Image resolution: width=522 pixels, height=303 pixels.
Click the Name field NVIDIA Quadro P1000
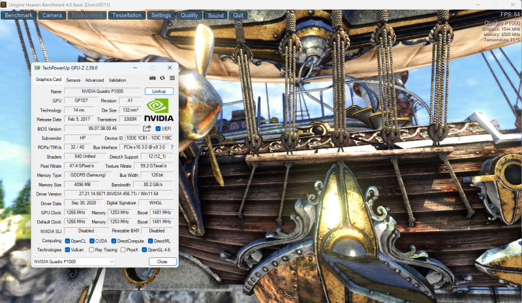[x=102, y=91]
